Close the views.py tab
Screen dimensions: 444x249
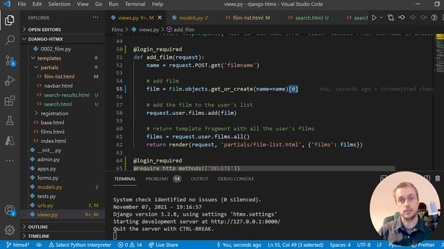(x=160, y=17)
